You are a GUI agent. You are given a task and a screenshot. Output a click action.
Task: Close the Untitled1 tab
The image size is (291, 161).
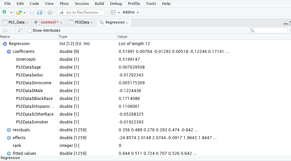coord(61,23)
